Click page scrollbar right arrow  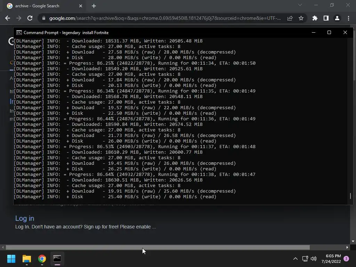(347, 247)
